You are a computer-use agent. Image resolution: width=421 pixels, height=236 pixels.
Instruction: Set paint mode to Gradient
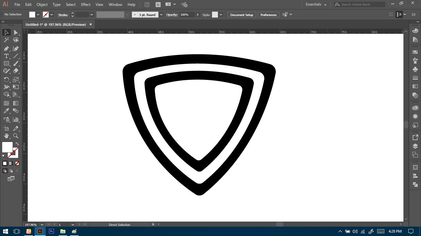11,163
